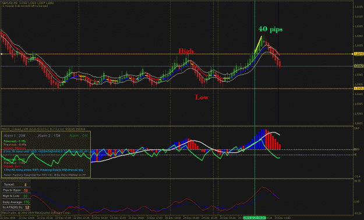
Task: Click the 2x ATR(20) SL value 52
Action: pos(27,207)
